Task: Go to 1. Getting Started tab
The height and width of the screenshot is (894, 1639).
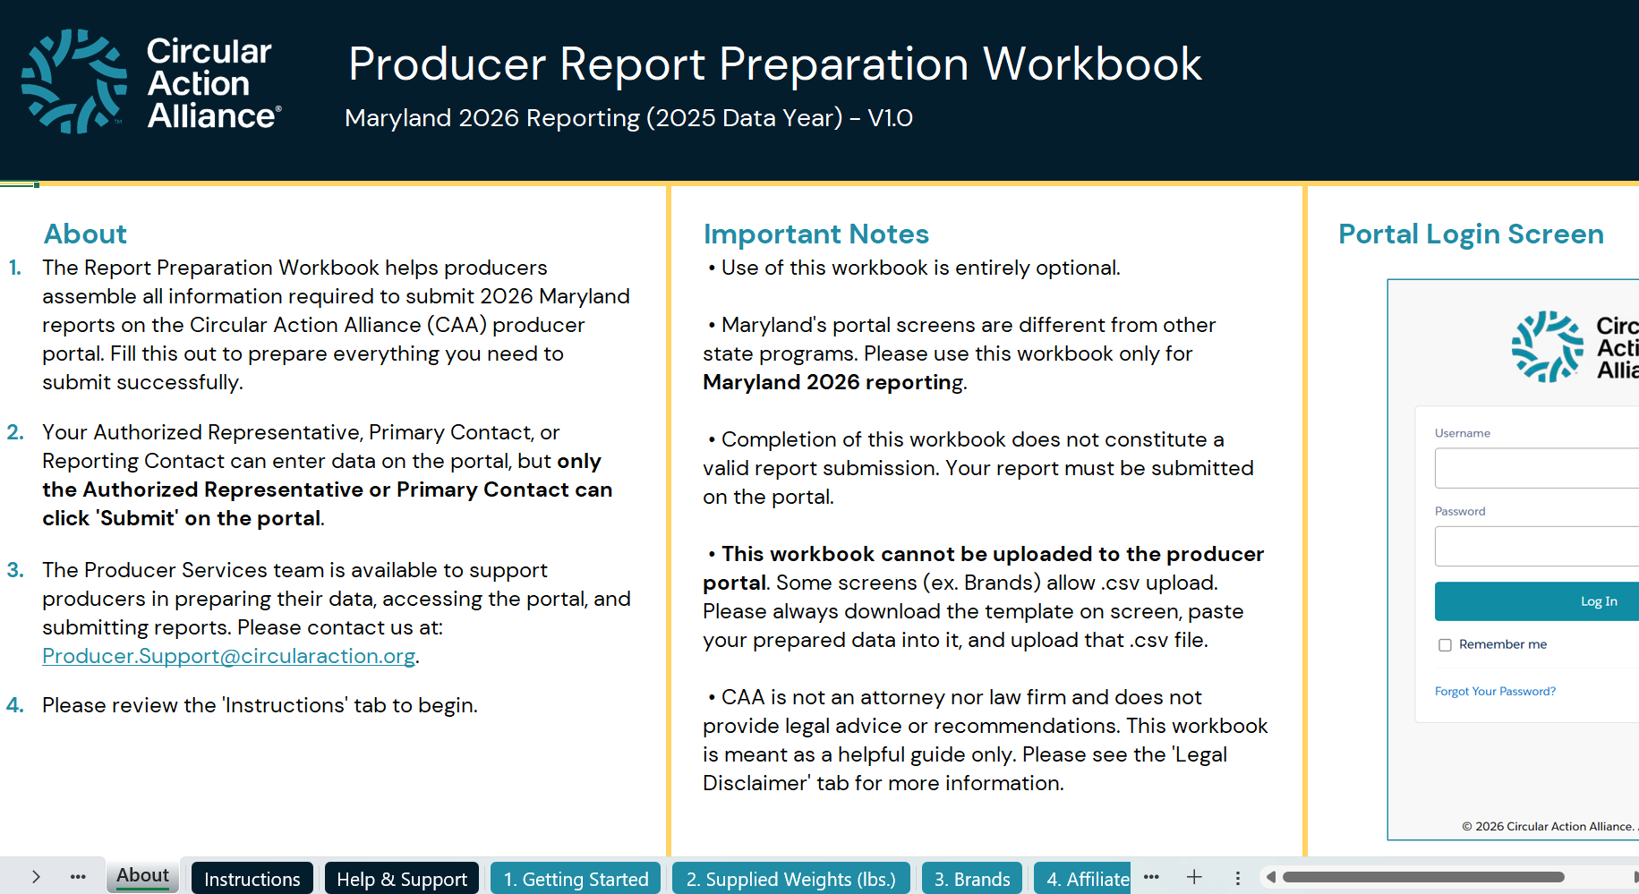Action: 576,879
